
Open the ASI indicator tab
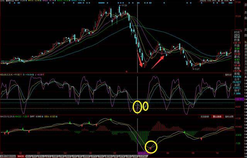click(74, 156)
